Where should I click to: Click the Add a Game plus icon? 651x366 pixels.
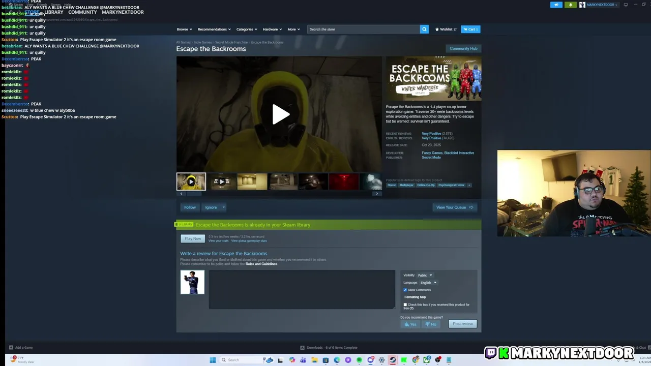(x=11, y=348)
